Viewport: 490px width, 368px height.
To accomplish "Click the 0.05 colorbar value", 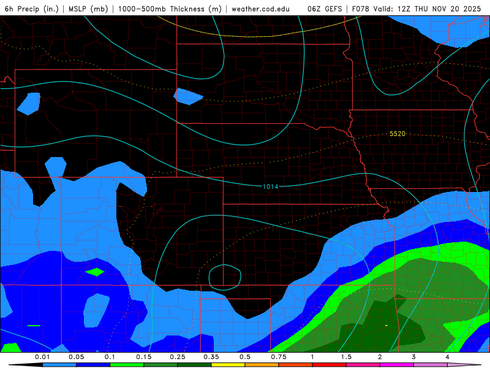I will pyautogui.click(x=76, y=357).
